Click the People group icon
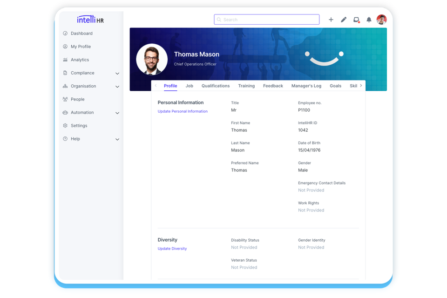Screen dimensions: 447x298 tap(65, 99)
